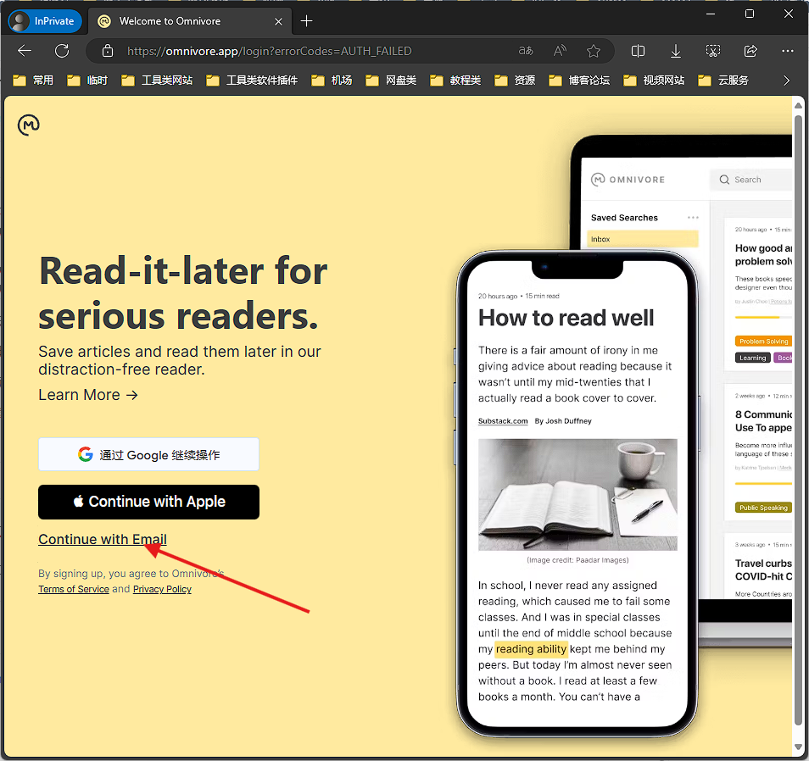Open browser settings and more menu

coord(787,51)
